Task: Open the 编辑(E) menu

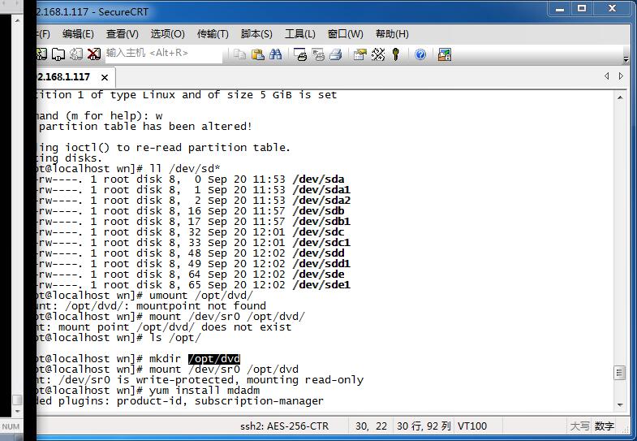Action: click(78, 34)
